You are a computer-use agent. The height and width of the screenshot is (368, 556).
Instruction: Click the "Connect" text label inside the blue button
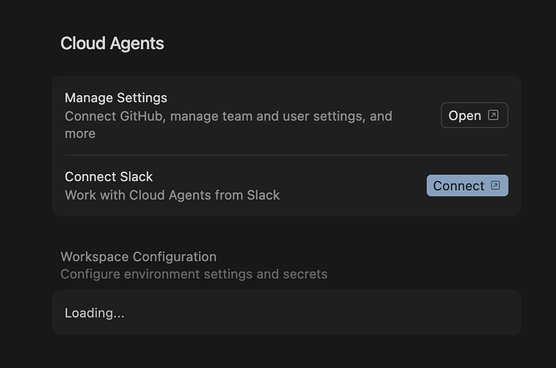458,185
